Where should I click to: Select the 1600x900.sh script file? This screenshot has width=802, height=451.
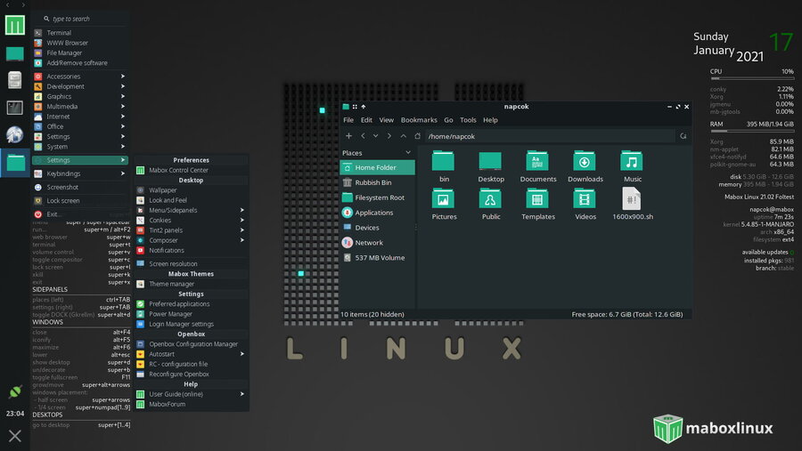tap(632, 204)
